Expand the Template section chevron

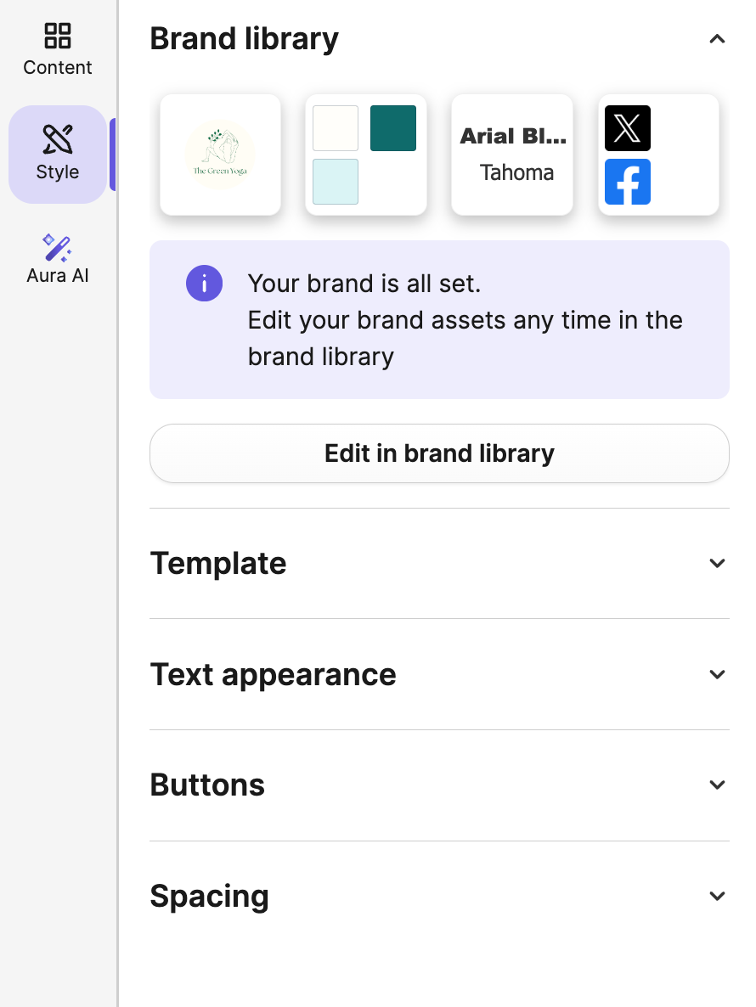[717, 563]
